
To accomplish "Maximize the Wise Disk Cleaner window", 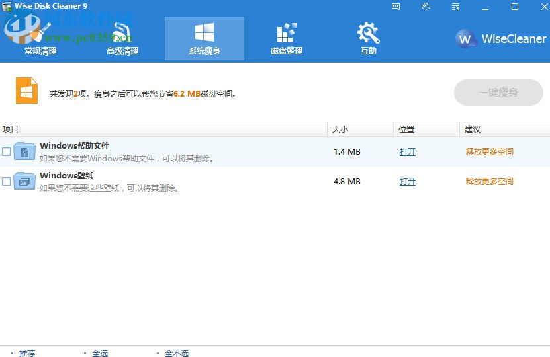I will click(515, 7).
